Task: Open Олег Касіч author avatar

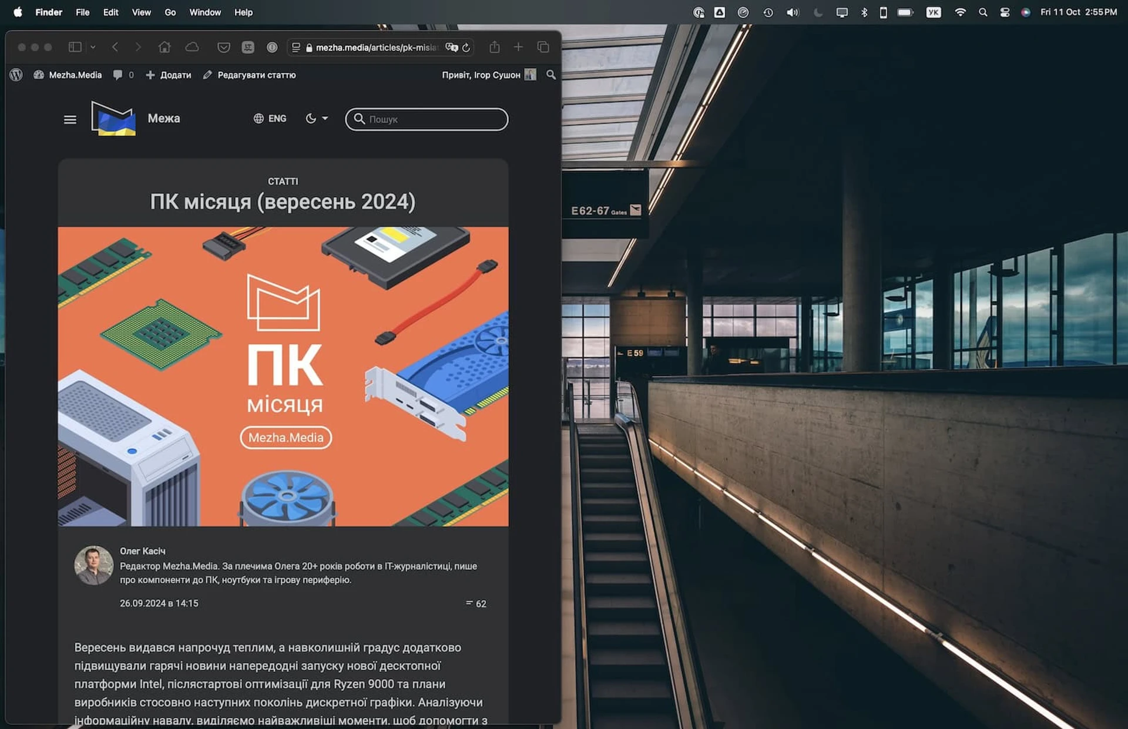Action: pos(93,565)
